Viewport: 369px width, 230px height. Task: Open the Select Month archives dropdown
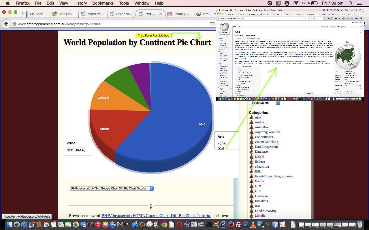pos(264,103)
